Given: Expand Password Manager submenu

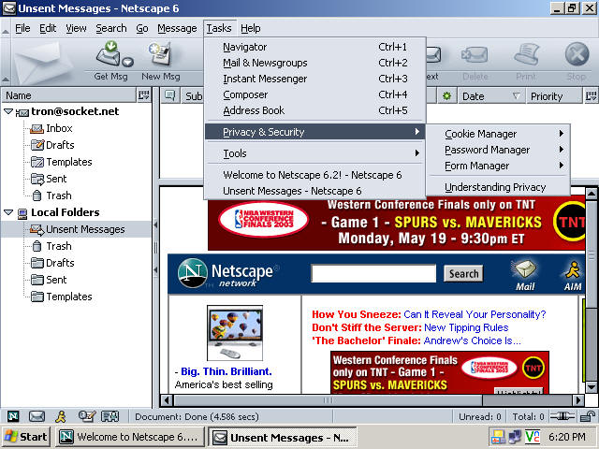Looking at the screenshot, I should pos(498,150).
